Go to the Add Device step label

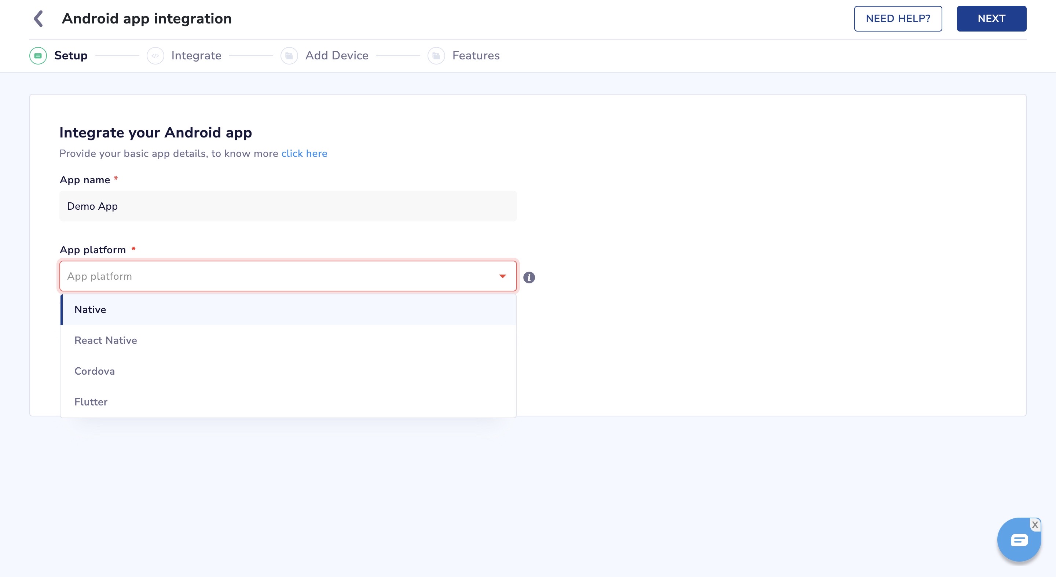pyautogui.click(x=337, y=56)
